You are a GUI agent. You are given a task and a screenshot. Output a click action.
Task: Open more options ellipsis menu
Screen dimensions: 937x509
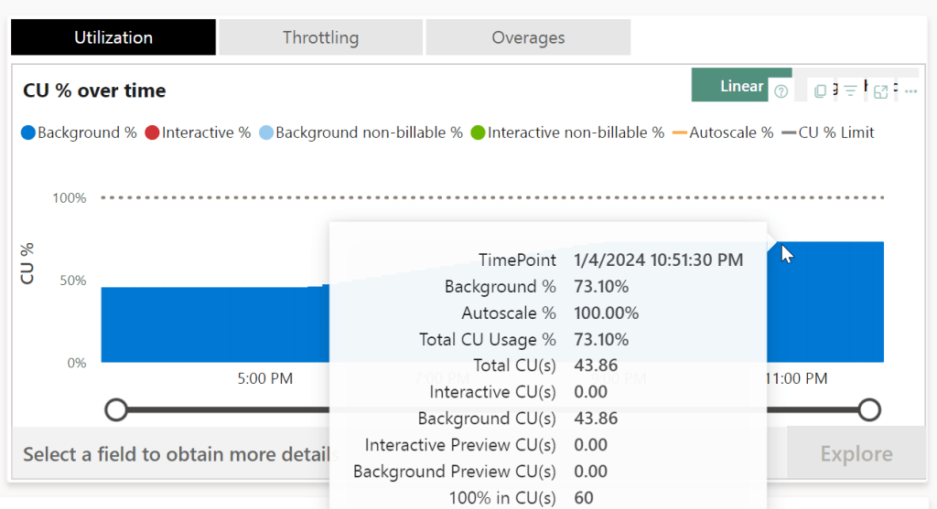[x=910, y=91]
